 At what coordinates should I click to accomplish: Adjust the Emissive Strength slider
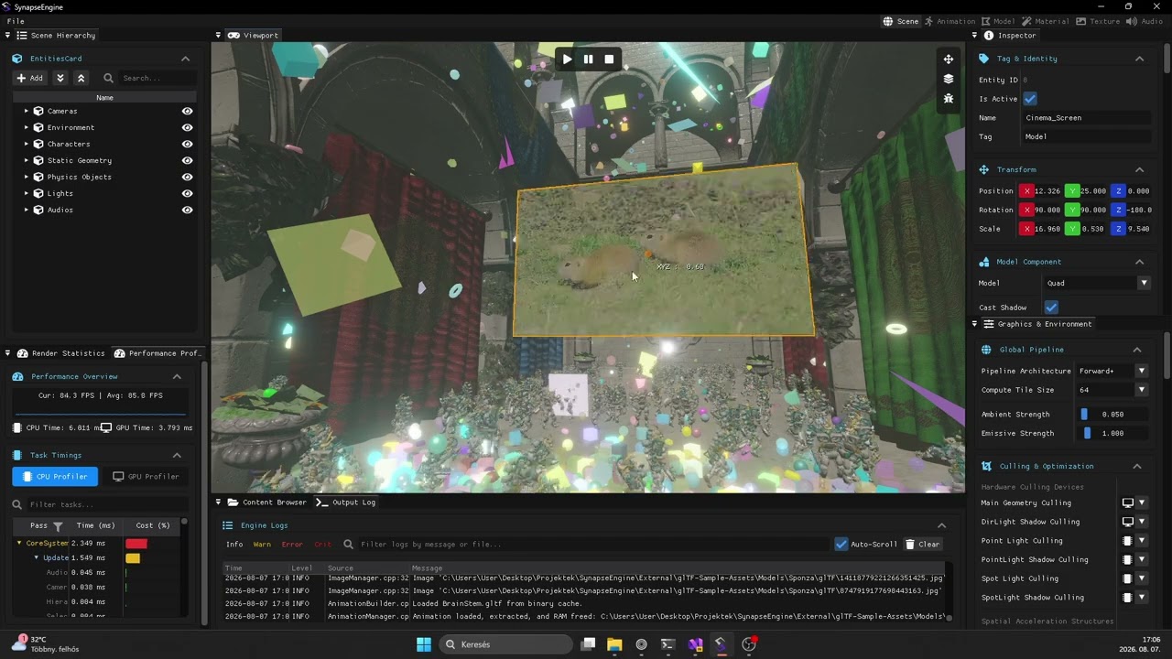tap(1112, 433)
